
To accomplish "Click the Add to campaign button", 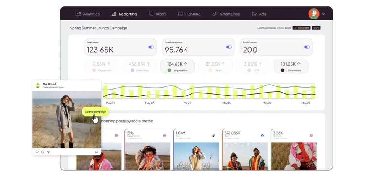I will click(x=95, y=112).
